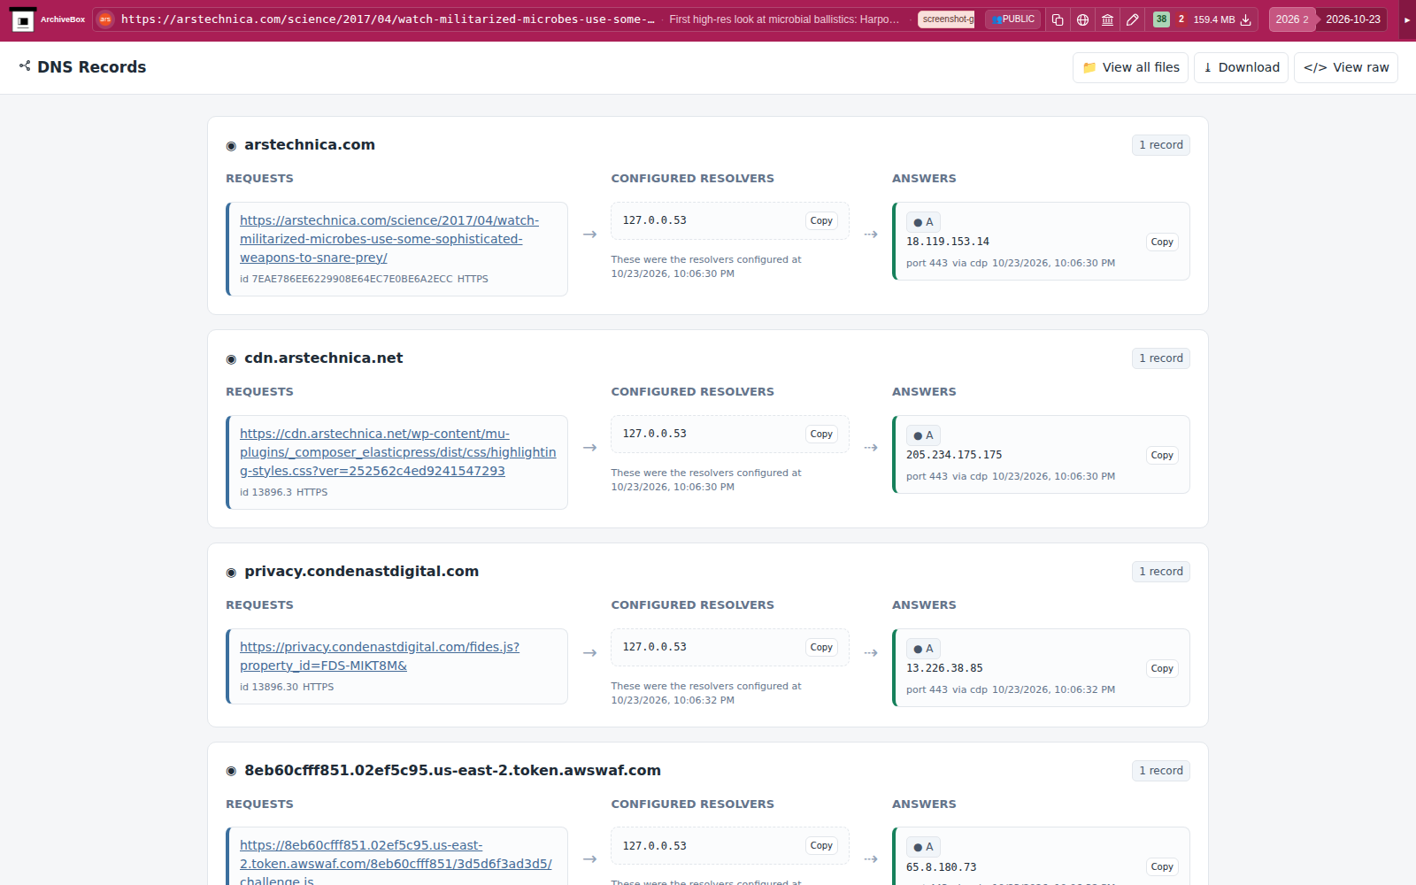Click the share-nodes icon beside DNS Records
The height and width of the screenshot is (885, 1416).
pyautogui.click(x=25, y=66)
